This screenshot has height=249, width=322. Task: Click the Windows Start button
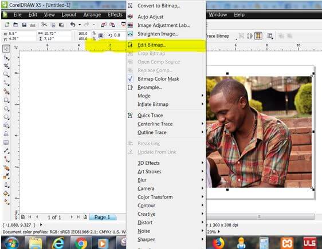click(11, 243)
